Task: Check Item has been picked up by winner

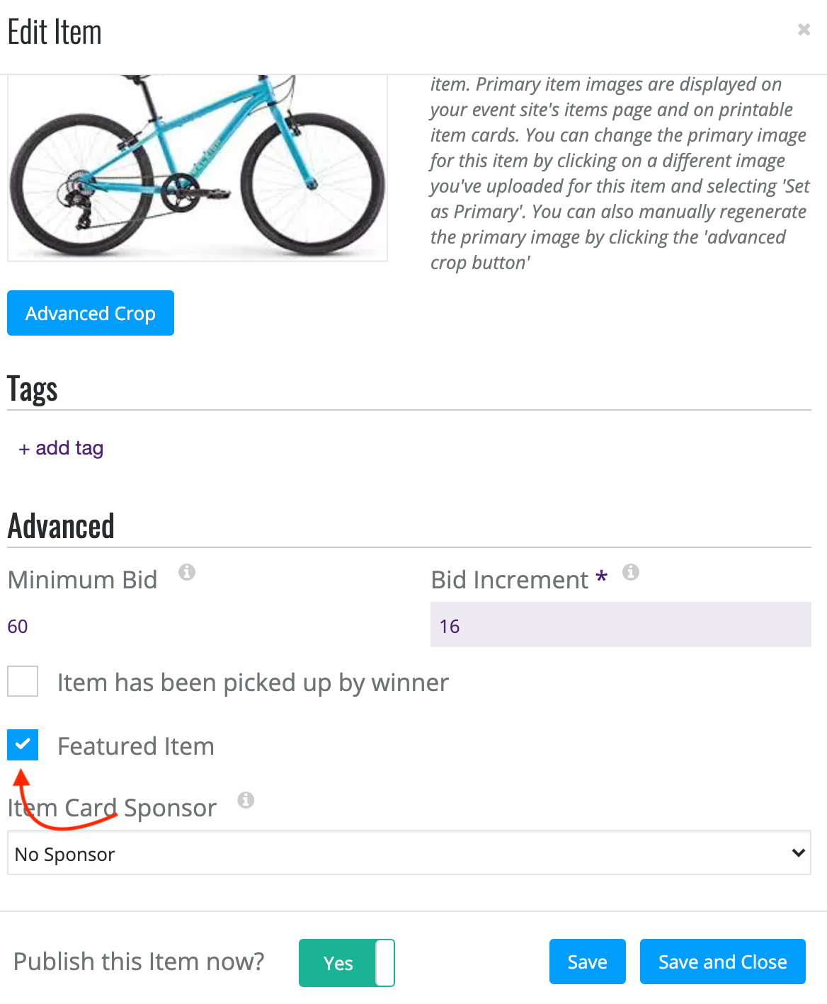Action: (23, 681)
